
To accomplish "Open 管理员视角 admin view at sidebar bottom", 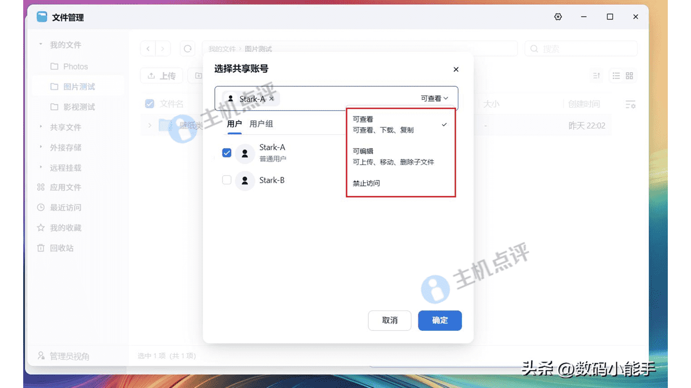I will coord(59,356).
